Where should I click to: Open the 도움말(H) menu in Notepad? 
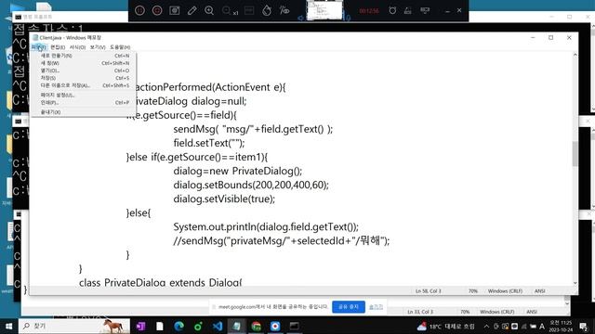tap(120, 47)
